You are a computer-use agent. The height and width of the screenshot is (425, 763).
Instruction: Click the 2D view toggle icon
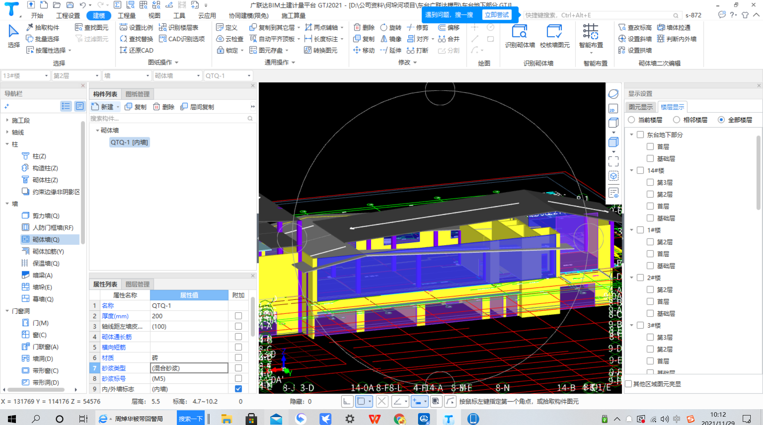tap(613, 109)
